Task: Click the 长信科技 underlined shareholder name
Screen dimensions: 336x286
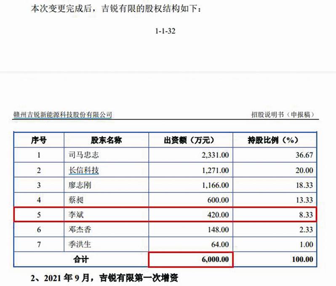Action: [85, 170]
